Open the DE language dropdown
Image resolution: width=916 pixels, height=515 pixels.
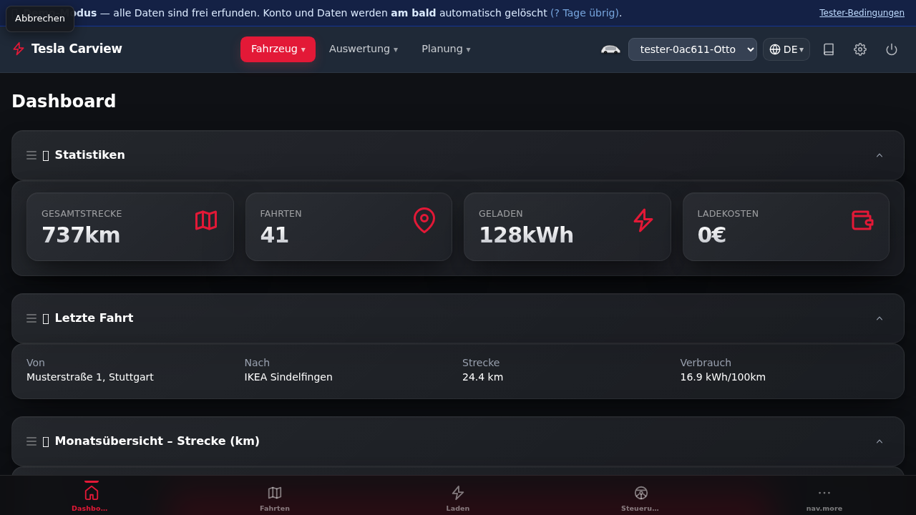(x=786, y=49)
